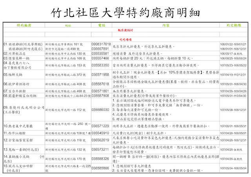This screenshot has height=177, width=251.
Task: Click address 新竹縣竹北市光明六路 170 號
Action: 65,159
